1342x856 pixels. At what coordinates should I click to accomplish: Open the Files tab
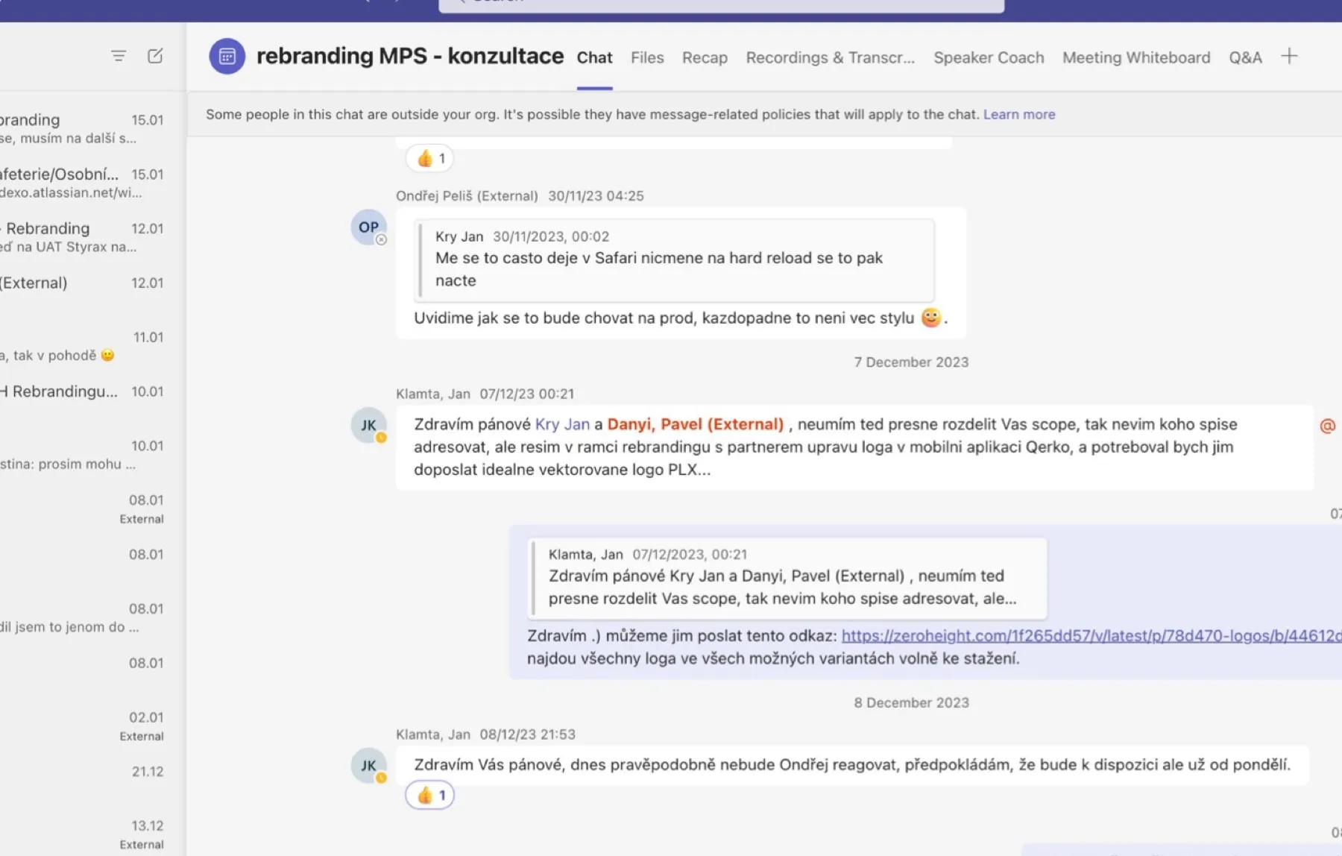click(x=647, y=57)
